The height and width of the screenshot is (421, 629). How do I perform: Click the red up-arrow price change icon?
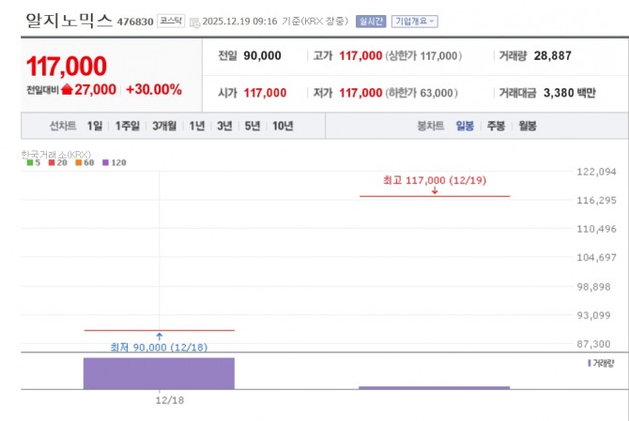click(67, 89)
